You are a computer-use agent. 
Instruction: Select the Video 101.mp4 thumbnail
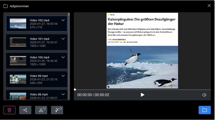click(18, 42)
